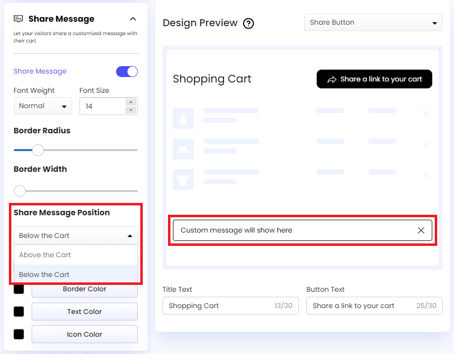Image resolution: width=454 pixels, height=354 pixels.
Task: Open the Text Color picker
Action: (84, 312)
